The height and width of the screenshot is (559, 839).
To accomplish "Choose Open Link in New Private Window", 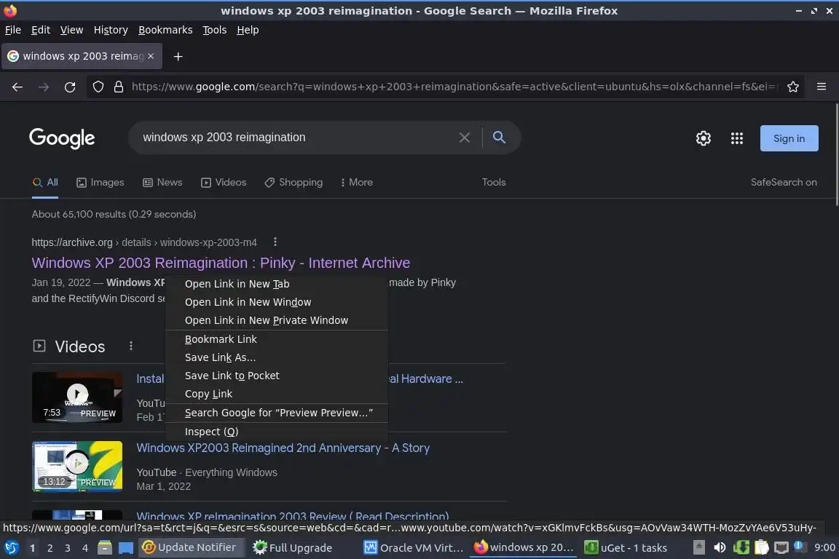I will pyautogui.click(x=277, y=320).
